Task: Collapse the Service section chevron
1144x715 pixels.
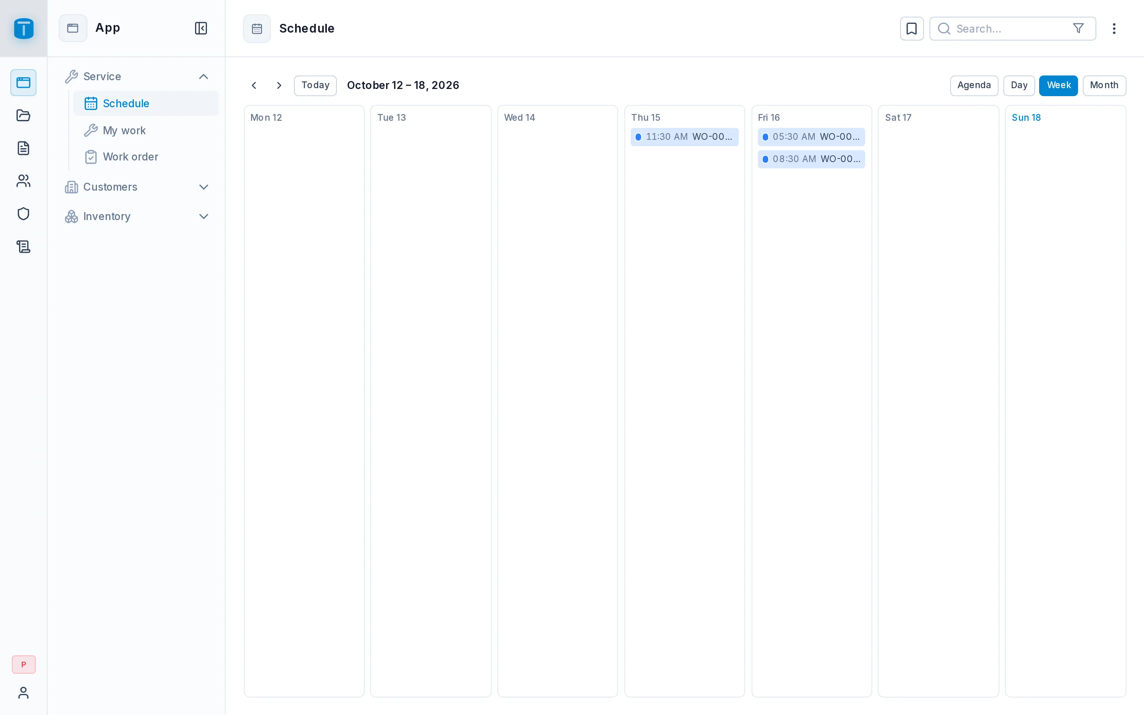Action: (x=204, y=77)
